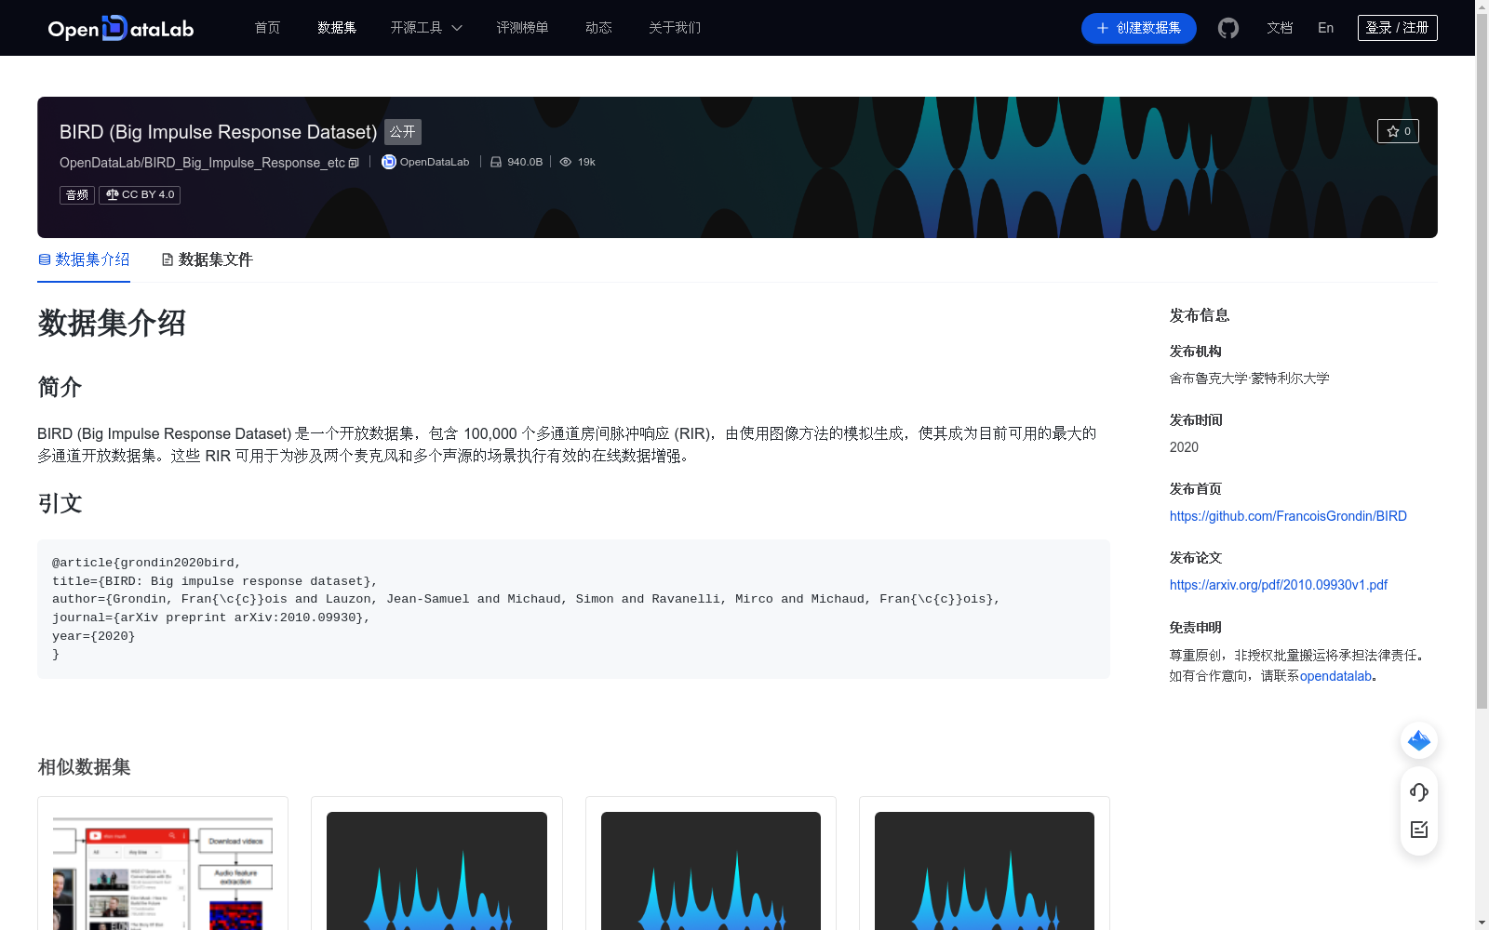Copy the dataset path with copy icon

(x=354, y=163)
